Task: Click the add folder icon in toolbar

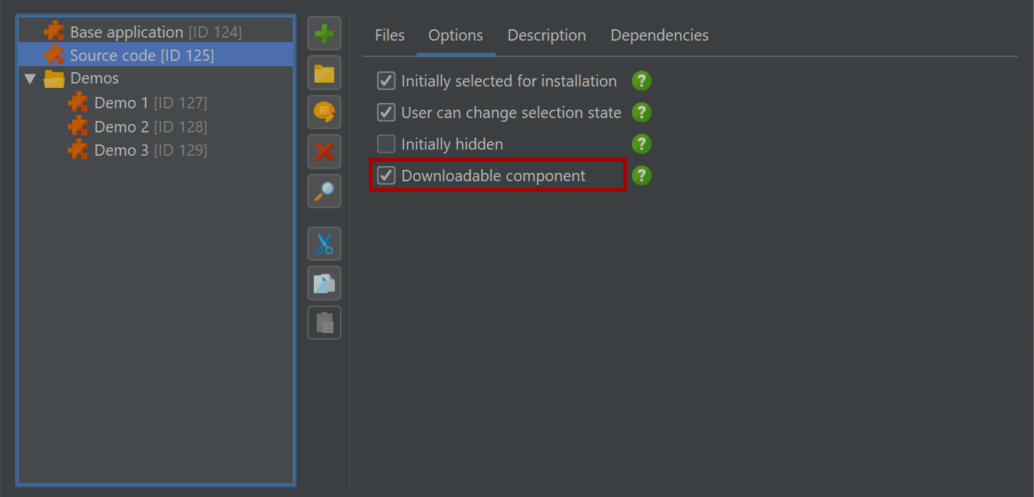Action: point(324,73)
